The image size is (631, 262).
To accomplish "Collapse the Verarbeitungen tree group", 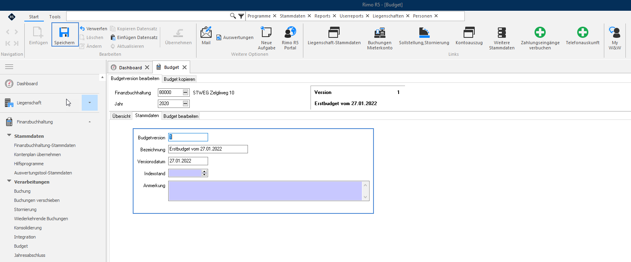I will [9, 181].
